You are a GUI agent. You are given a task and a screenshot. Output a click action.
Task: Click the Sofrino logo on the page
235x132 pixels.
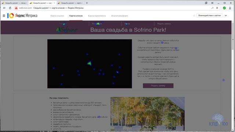click(x=66, y=30)
